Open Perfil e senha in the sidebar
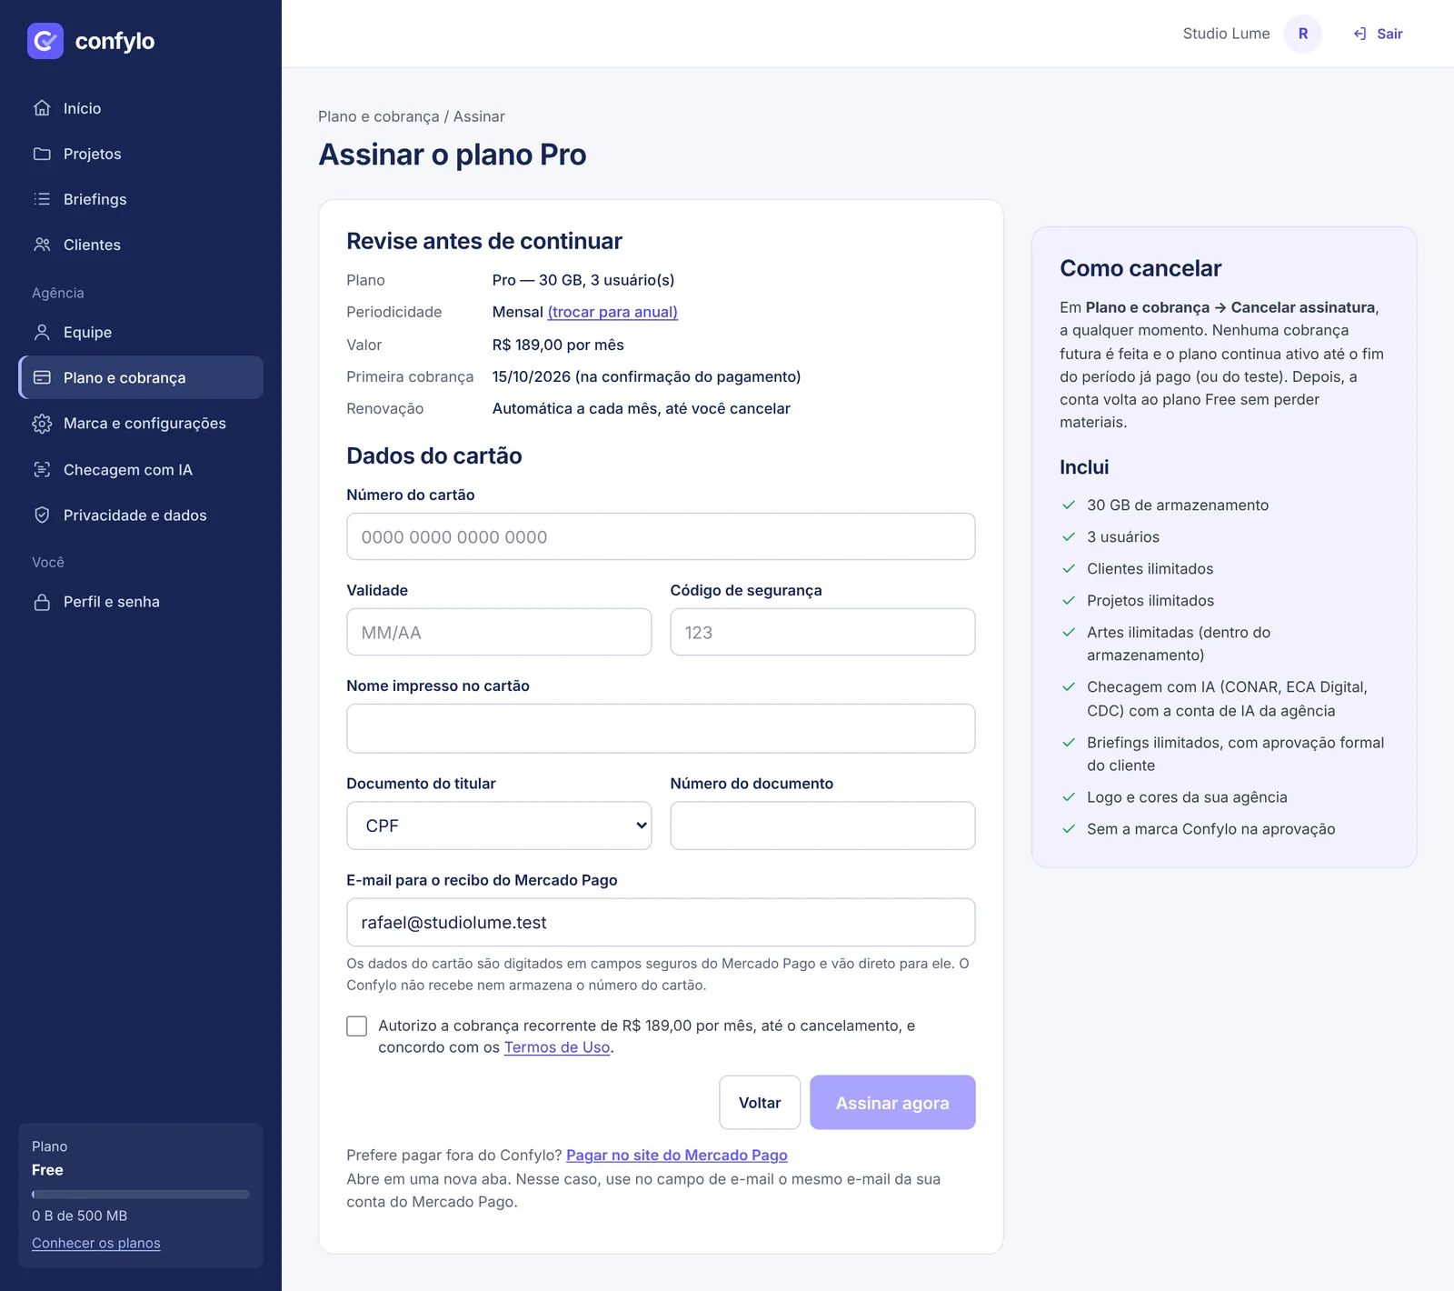The width and height of the screenshot is (1454, 1291). tap(141, 602)
